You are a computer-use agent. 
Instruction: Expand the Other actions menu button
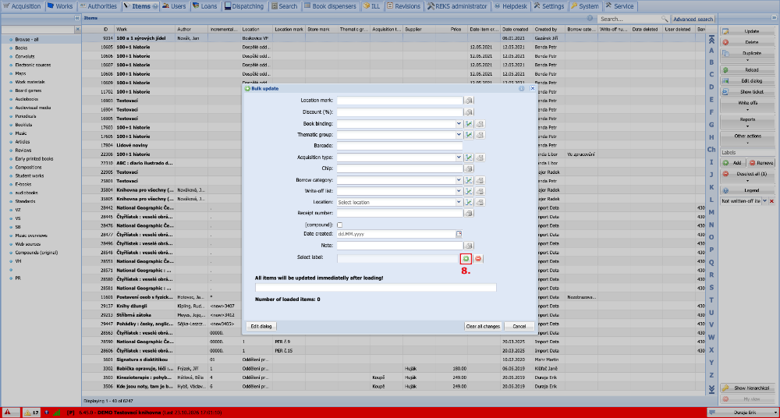click(747, 138)
